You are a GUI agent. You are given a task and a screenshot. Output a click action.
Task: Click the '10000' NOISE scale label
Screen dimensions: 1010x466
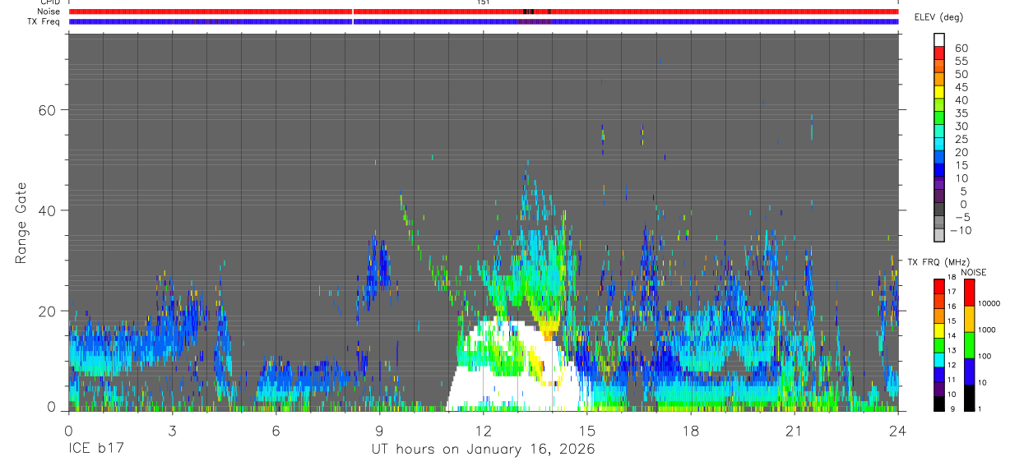tap(989, 304)
